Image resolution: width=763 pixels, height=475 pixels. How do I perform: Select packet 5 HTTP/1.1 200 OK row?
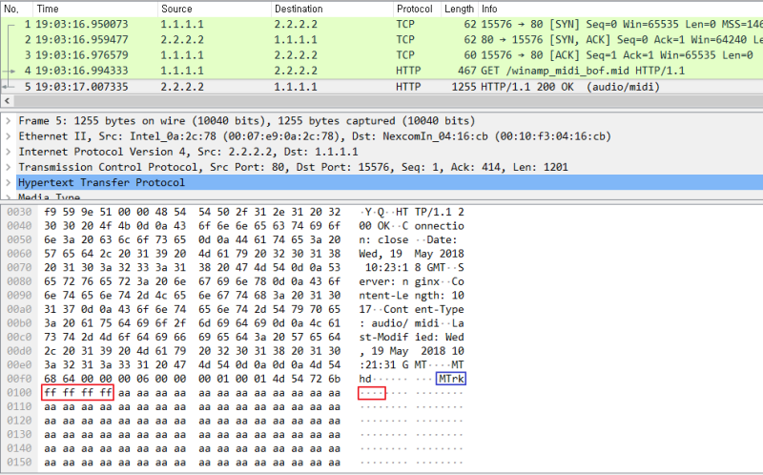coord(381,87)
